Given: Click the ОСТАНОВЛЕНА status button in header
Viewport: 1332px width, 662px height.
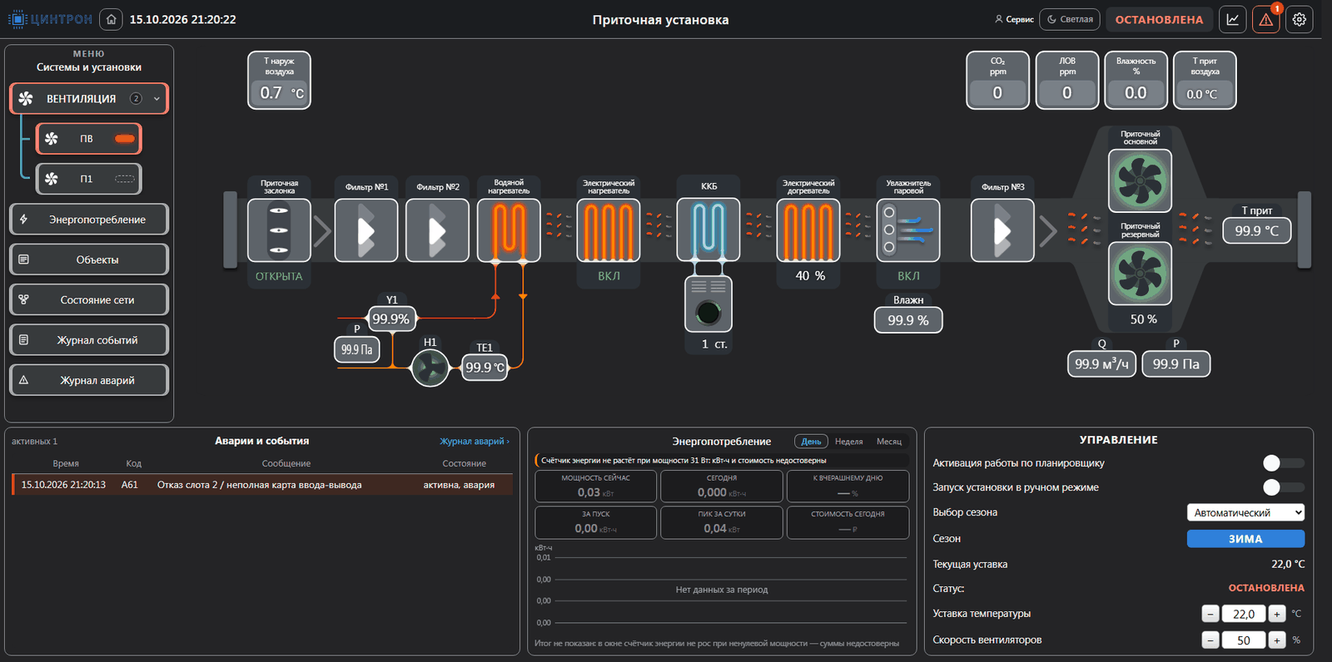Looking at the screenshot, I should [1159, 19].
